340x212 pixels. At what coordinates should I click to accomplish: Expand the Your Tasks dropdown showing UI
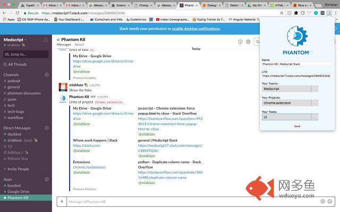tap(290, 117)
